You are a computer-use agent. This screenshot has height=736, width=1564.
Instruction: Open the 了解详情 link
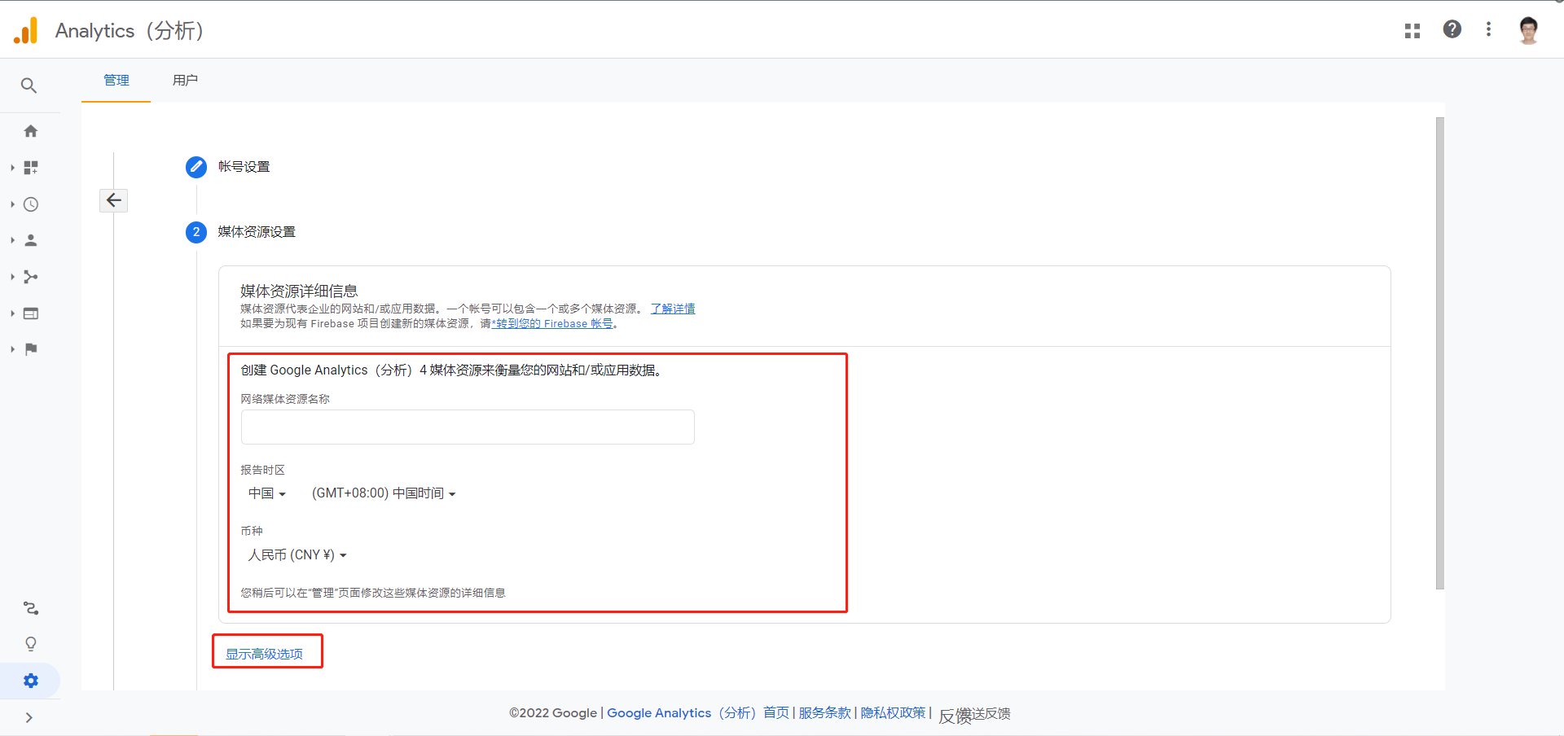point(673,309)
